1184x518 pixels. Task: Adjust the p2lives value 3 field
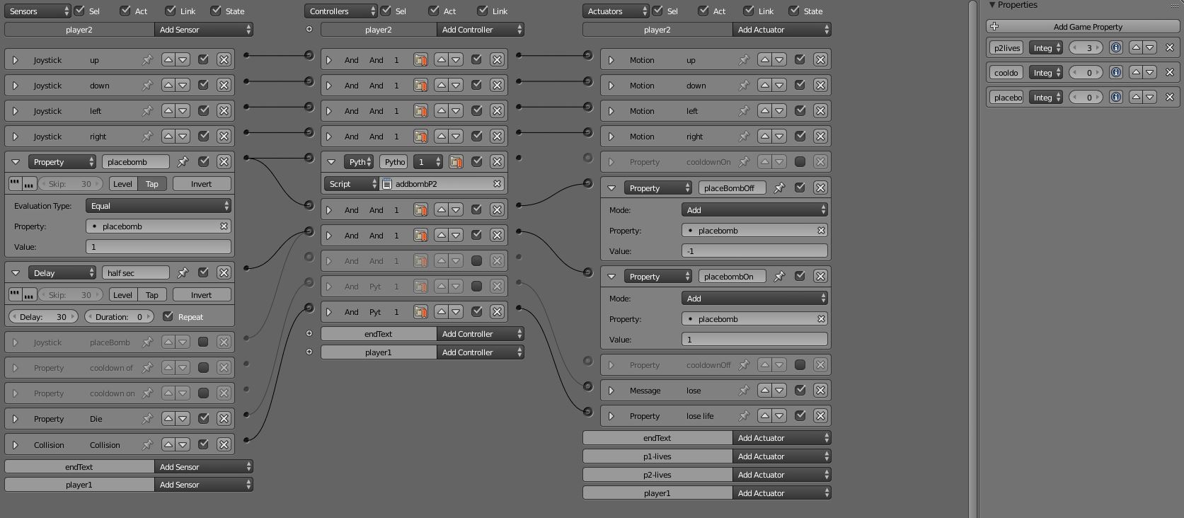click(1086, 48)
